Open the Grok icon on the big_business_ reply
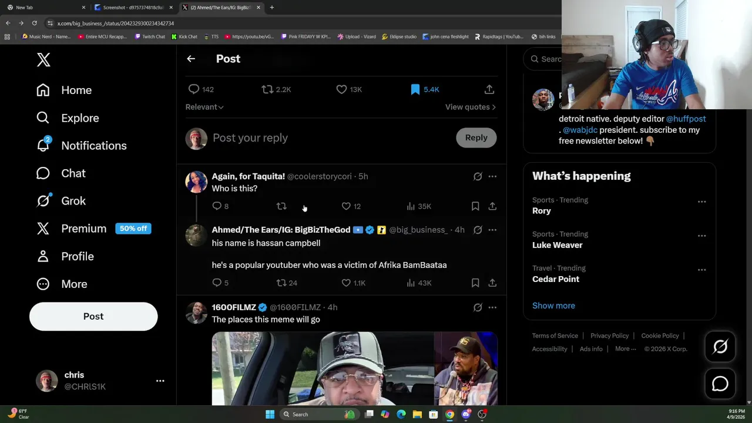This screenshot has height=423, width=752. click(478, 230)
